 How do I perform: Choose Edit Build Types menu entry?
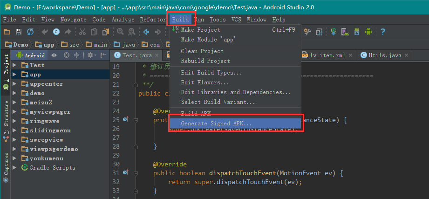click(235, 73)
